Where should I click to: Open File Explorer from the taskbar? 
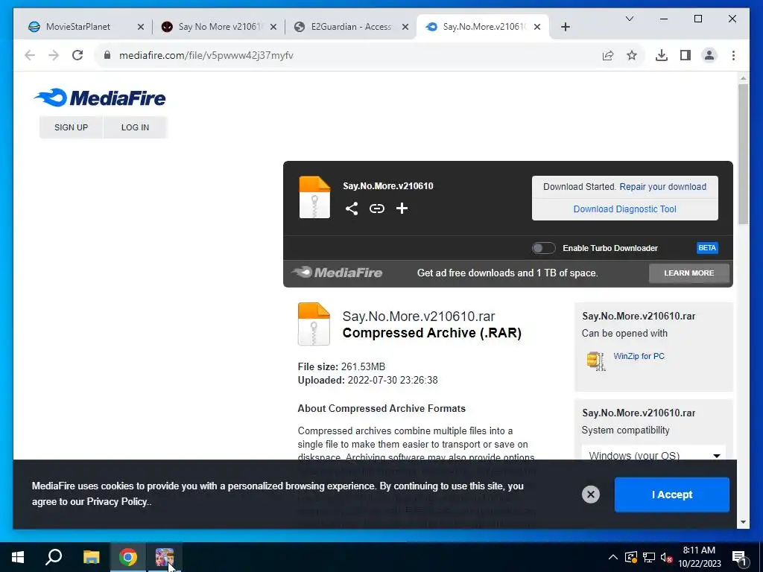91,557
